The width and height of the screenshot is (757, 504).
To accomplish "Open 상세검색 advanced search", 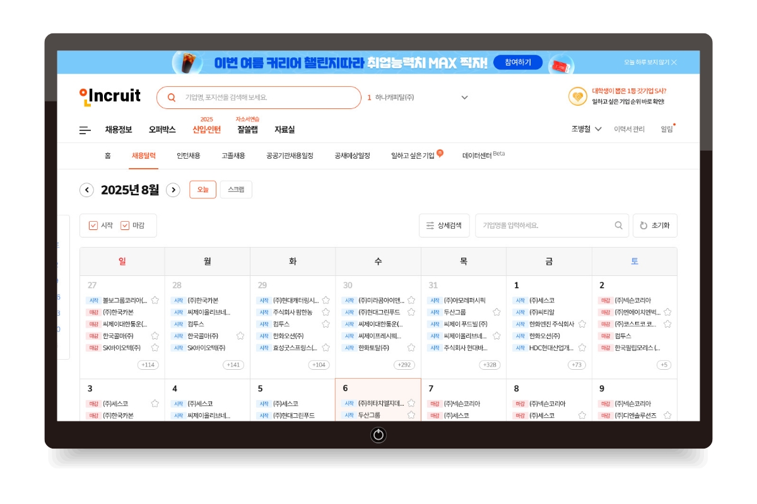I will [x=444, y=226].
